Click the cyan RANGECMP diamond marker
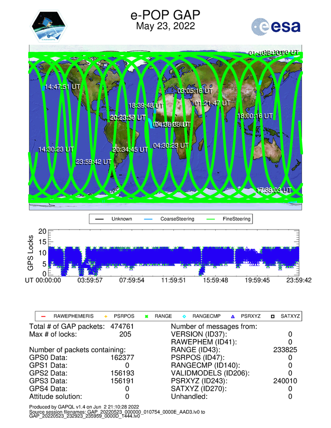This screenshot has width=331, height=428. coord(185,316)
